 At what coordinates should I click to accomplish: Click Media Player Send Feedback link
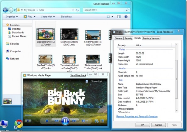coord(78,75)
